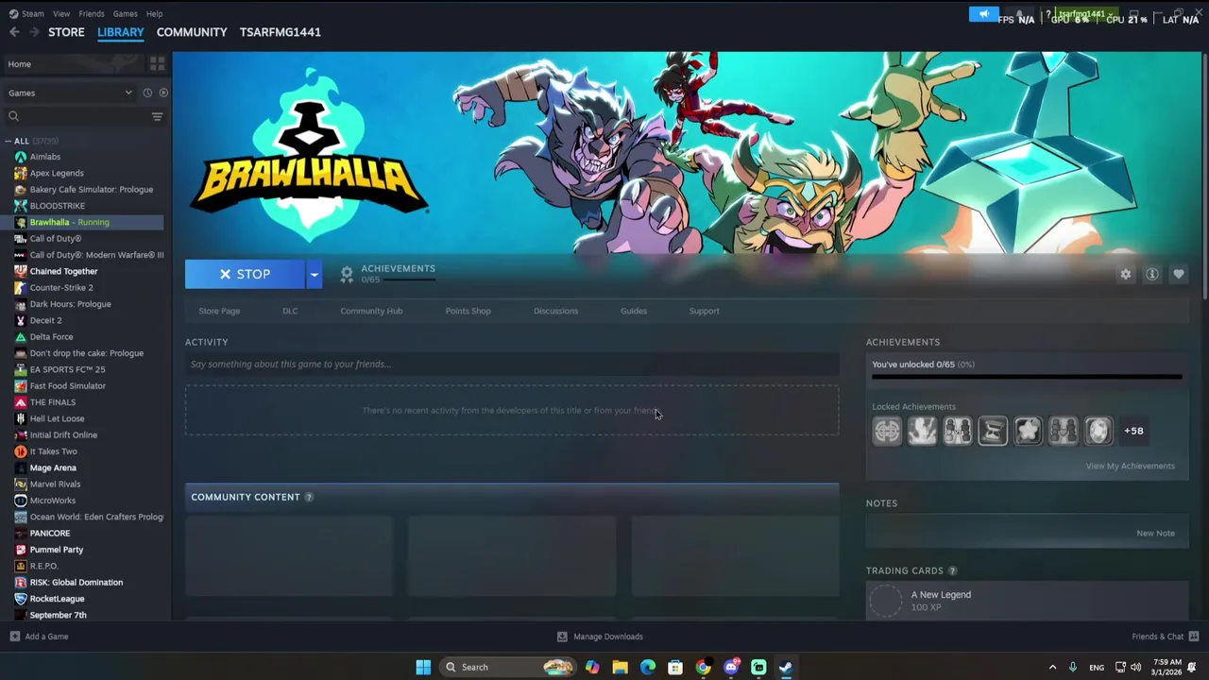Open the Steam menu
Viewport: 1209px width, 680px height.
pyautogui.click(x=33, y=14)
